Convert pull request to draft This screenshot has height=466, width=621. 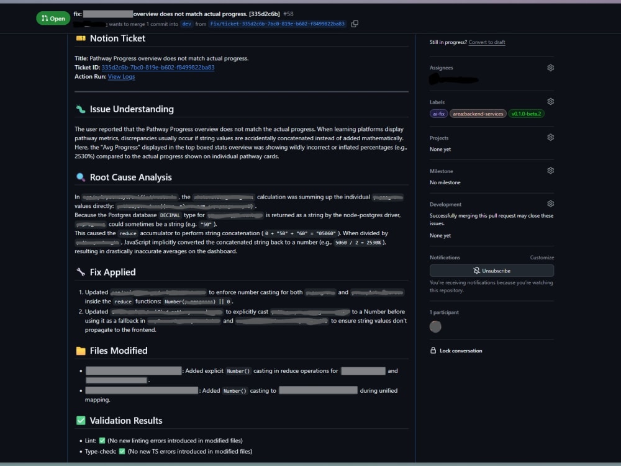[487, 42]
